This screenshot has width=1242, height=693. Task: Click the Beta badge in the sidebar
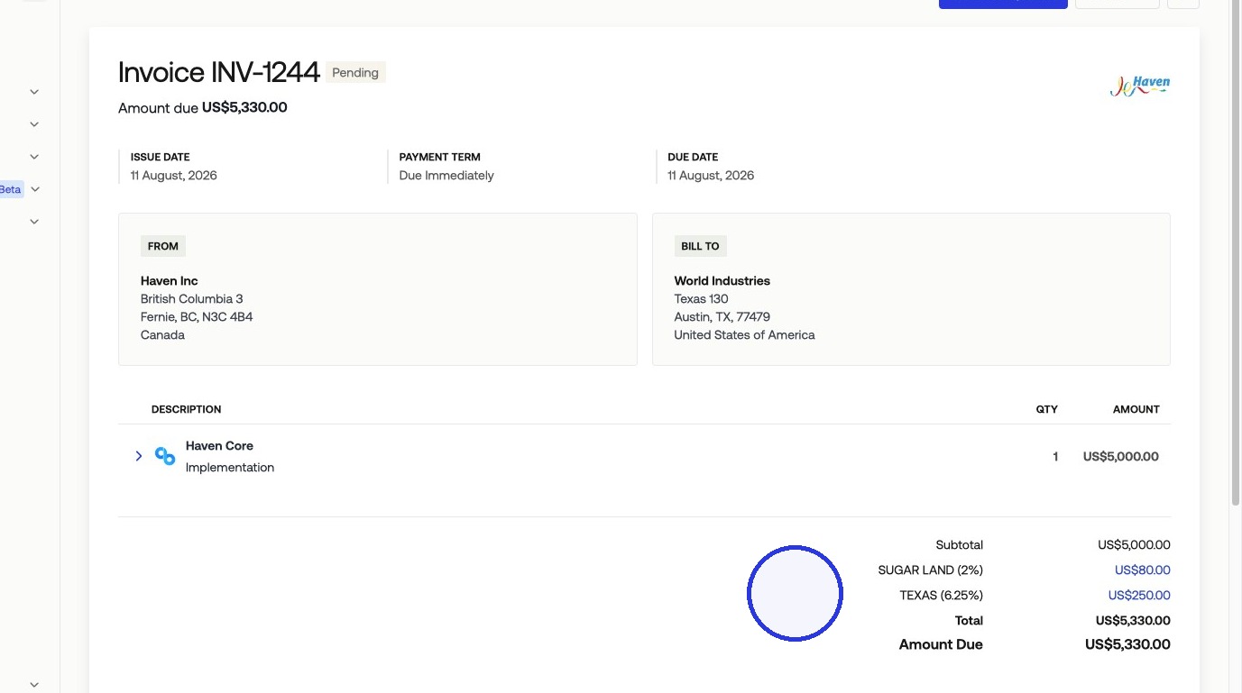(x=11, y=189)
